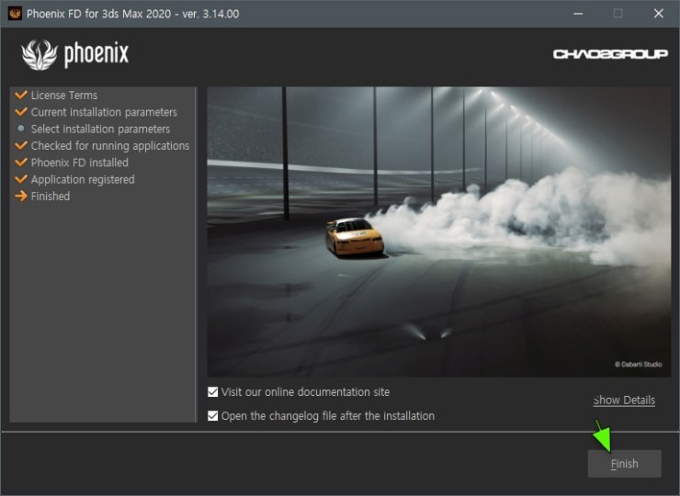The width and height of the screenshot is (680, 496).
Task: Click the installer window title text
Action: 132,14
